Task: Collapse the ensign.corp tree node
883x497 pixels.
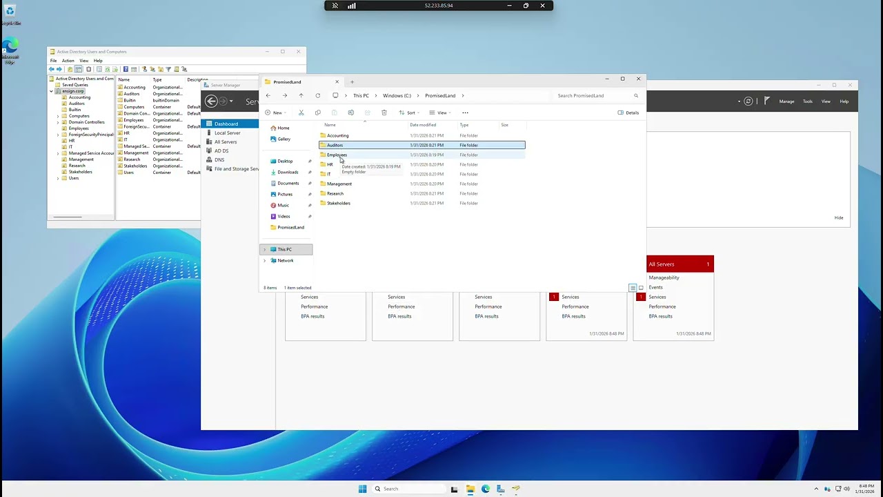Action: coord(51,91)
